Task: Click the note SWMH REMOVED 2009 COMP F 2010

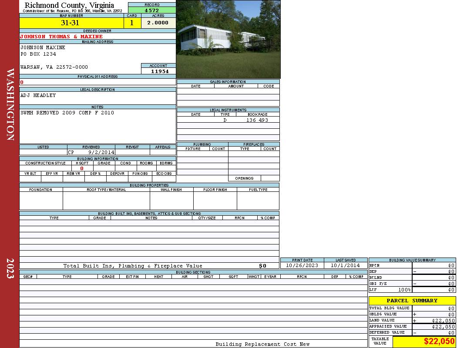Action: (x=67, y=113)
